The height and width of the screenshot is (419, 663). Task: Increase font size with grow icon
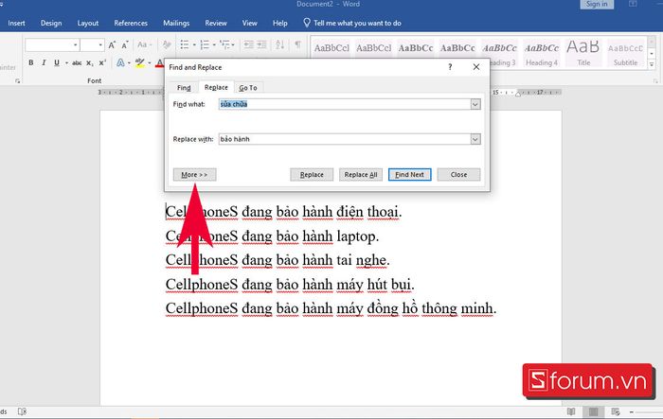(x=112, y=44)
